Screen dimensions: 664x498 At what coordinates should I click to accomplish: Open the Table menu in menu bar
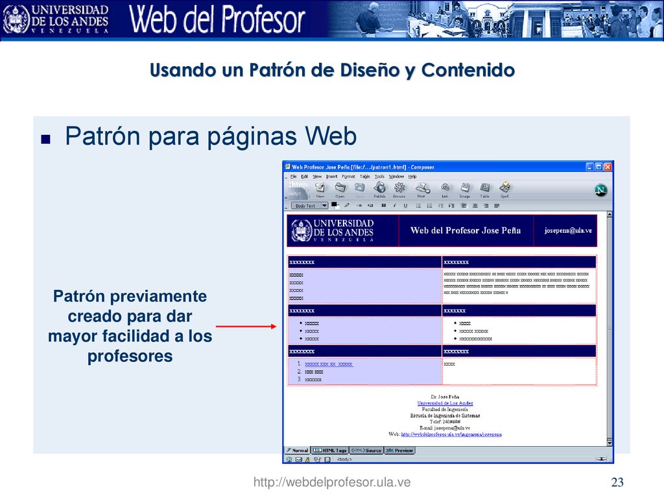(365, 176)
